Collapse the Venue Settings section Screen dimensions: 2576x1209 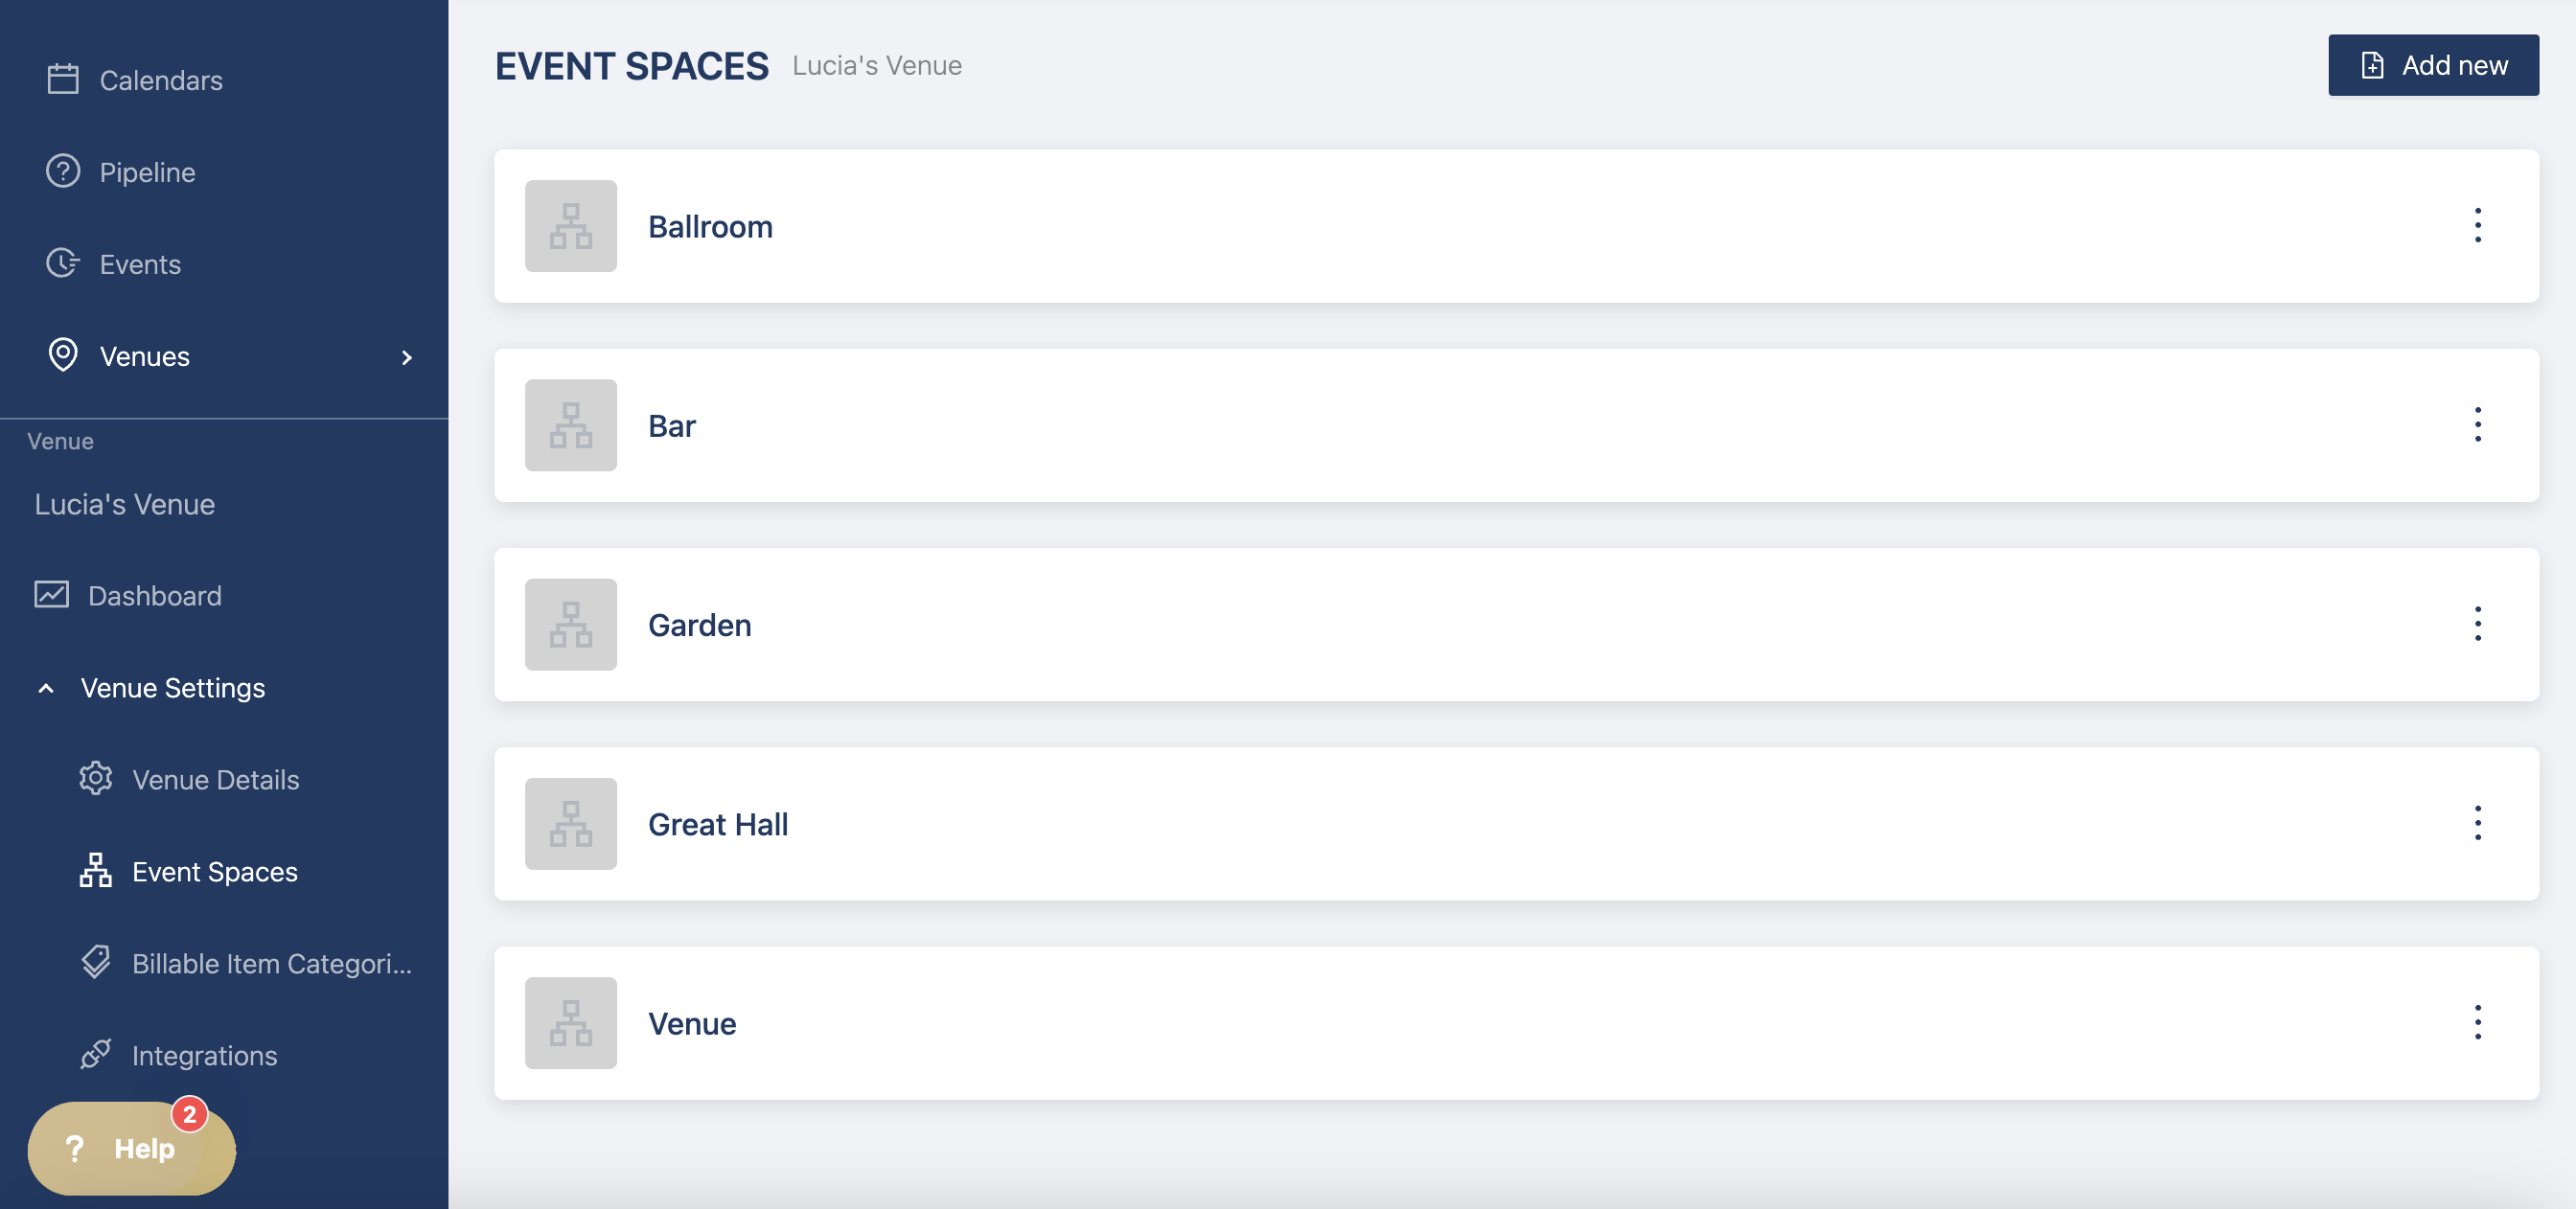[46, 689]
